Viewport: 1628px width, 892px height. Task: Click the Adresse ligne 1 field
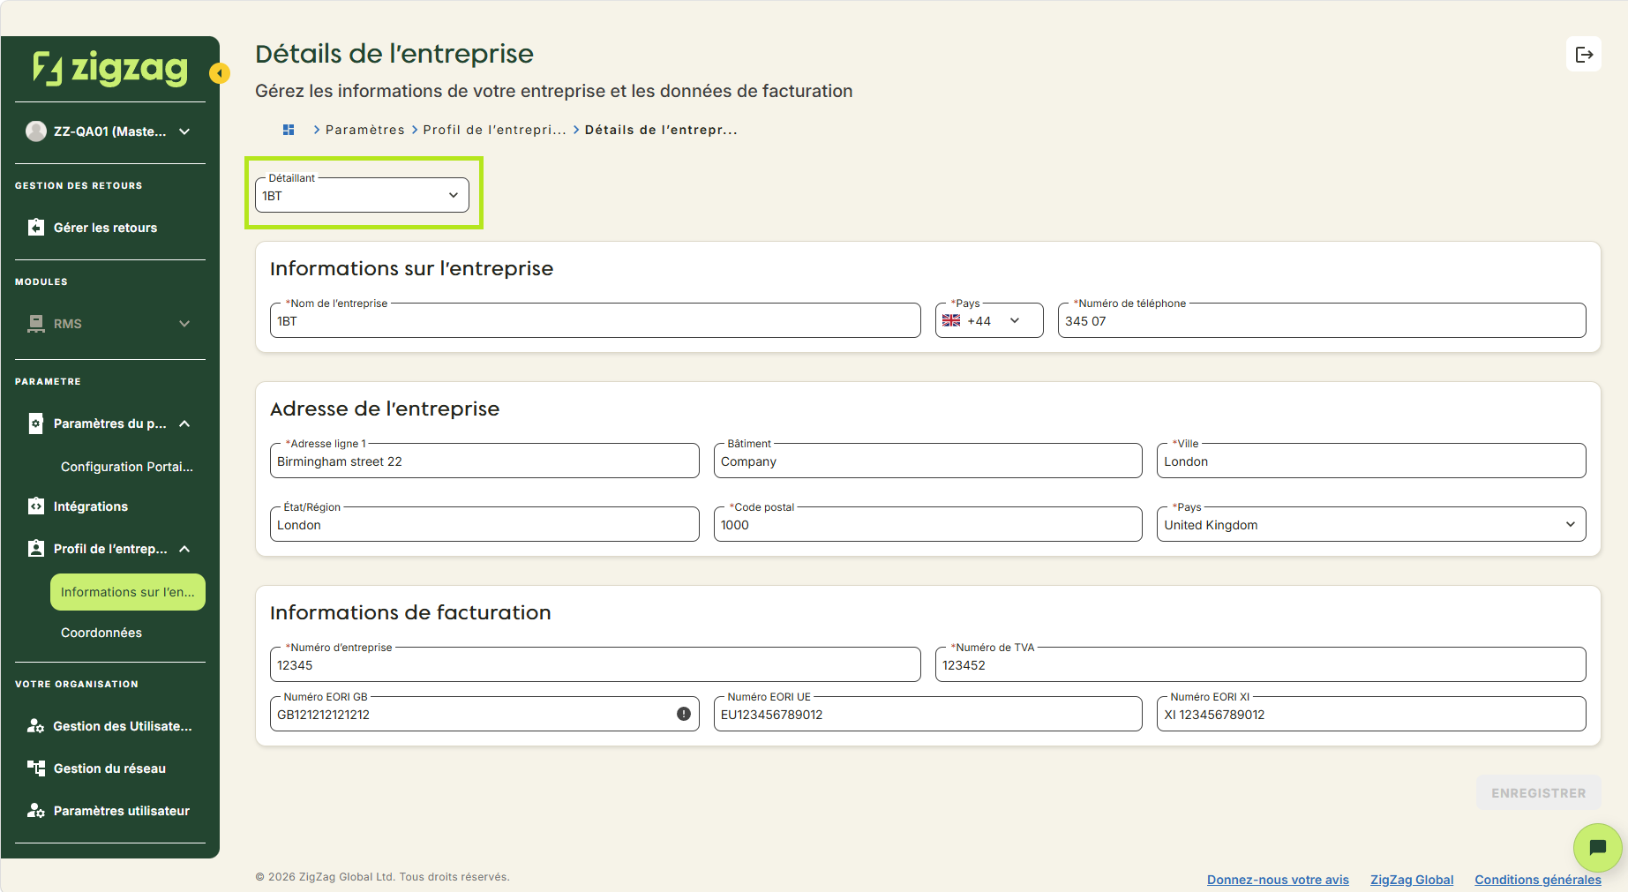pos(484,461)
